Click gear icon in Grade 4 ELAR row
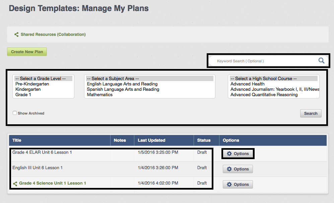The height and width of the screenshot is (203, 334). pos(229,153)
